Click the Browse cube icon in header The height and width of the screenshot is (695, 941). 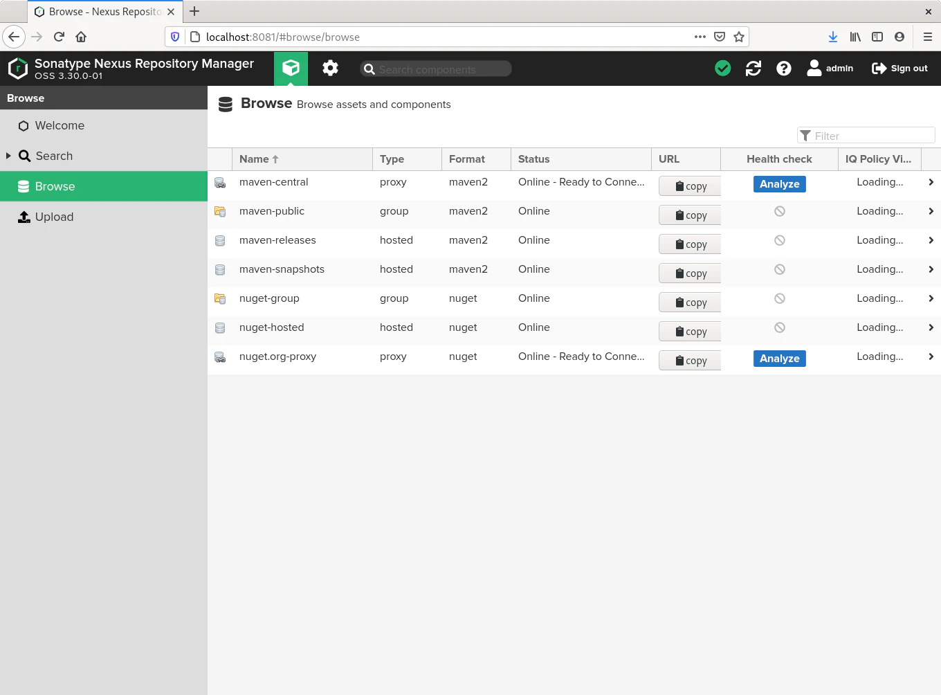point(291,68)
